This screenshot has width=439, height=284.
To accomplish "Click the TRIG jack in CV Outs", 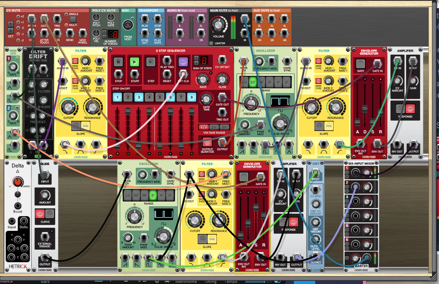I will pos(57,19).
